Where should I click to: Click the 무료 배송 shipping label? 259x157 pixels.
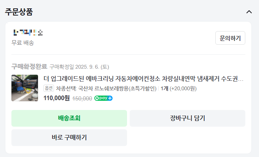[x=23, y=43]
